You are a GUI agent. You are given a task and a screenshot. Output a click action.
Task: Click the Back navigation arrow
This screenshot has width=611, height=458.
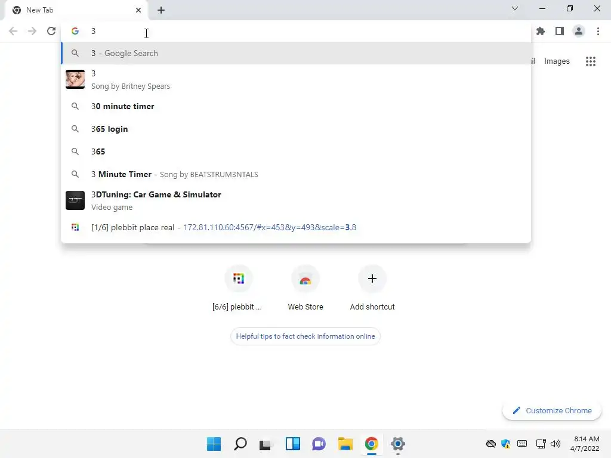[x=13, y=31]
